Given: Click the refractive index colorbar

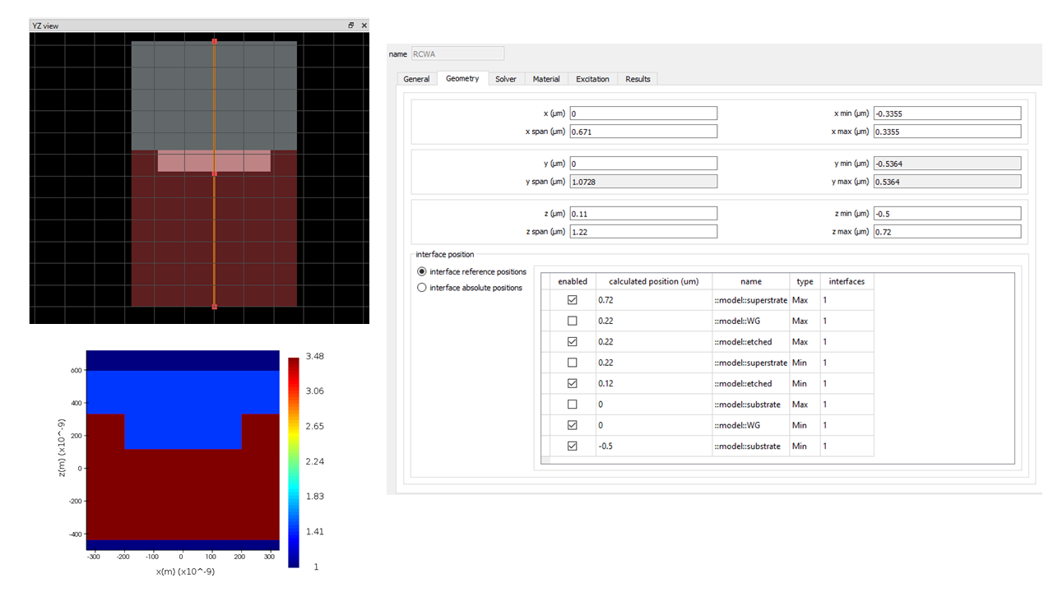Looking at the screenshot, I should [x=294, y=461].
